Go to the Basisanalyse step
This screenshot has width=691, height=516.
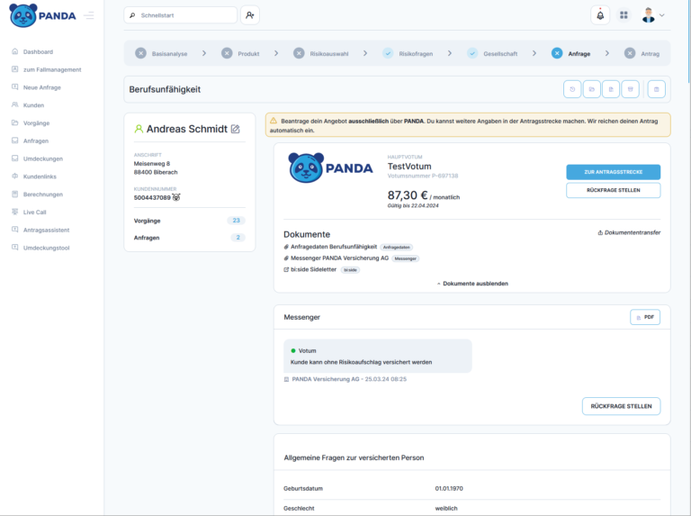(161, 53)
